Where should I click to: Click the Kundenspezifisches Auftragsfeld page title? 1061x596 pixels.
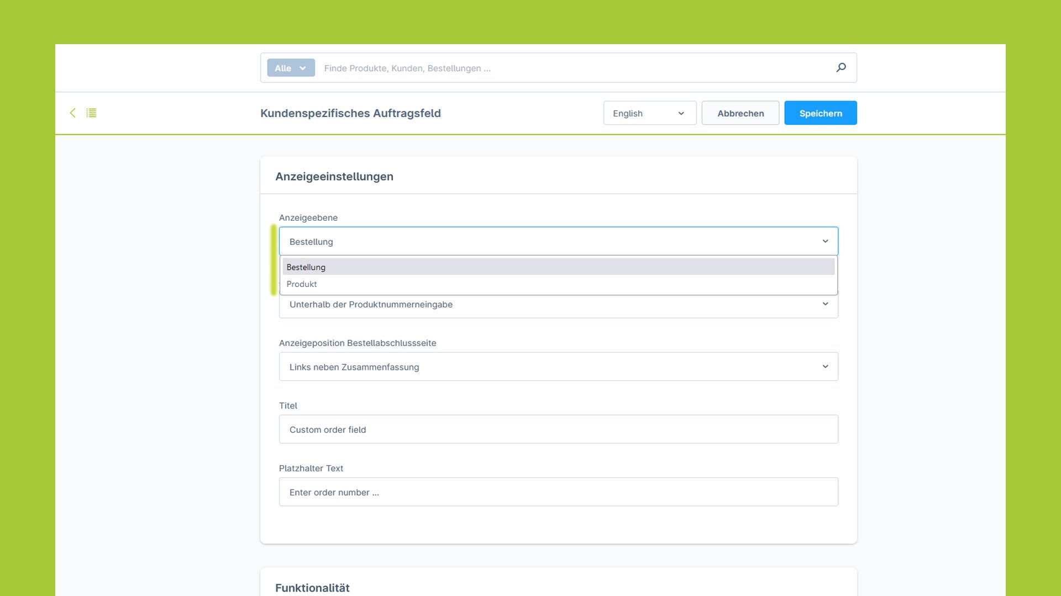coord(350,113)
